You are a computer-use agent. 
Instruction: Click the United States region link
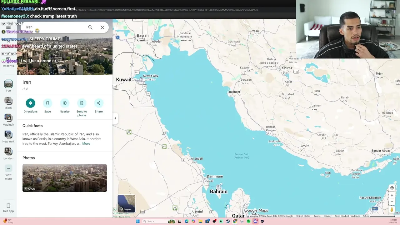[x=303, y=216]
